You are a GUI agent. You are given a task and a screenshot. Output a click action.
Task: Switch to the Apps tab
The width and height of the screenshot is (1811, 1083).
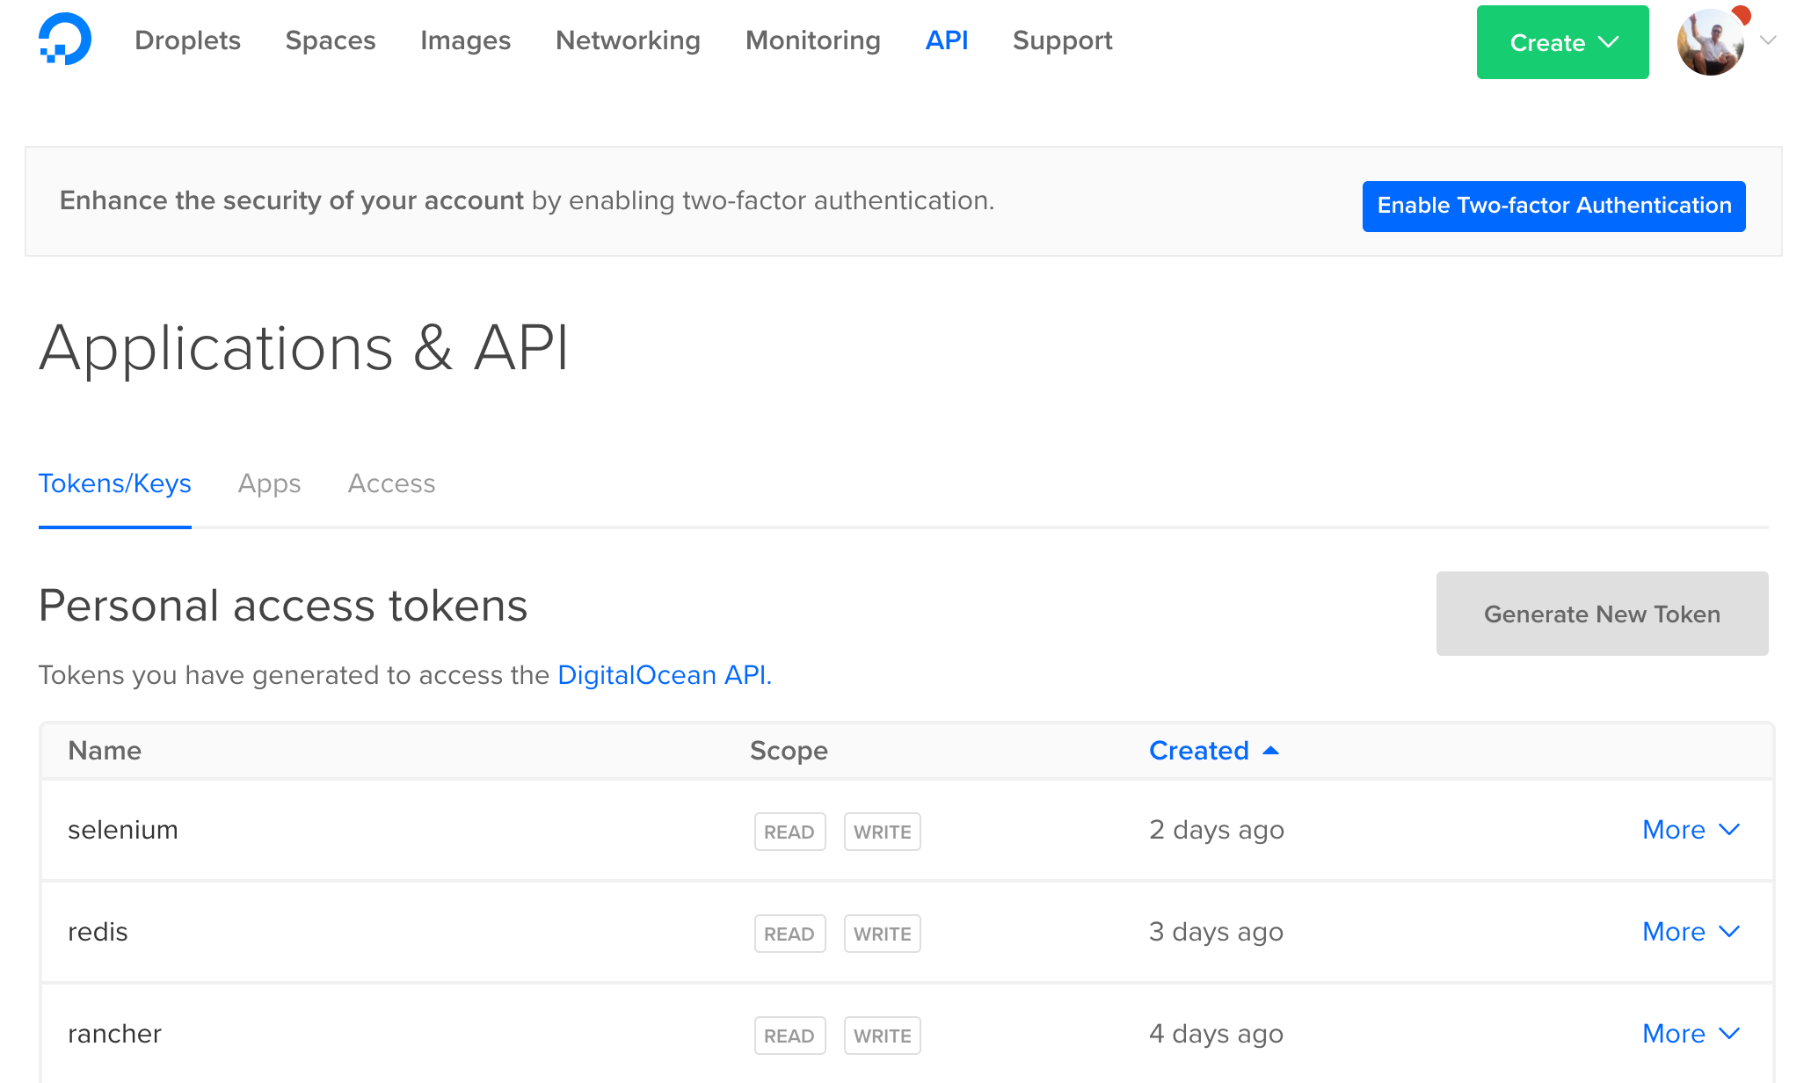pyautogui.click(x=269, y=483)
